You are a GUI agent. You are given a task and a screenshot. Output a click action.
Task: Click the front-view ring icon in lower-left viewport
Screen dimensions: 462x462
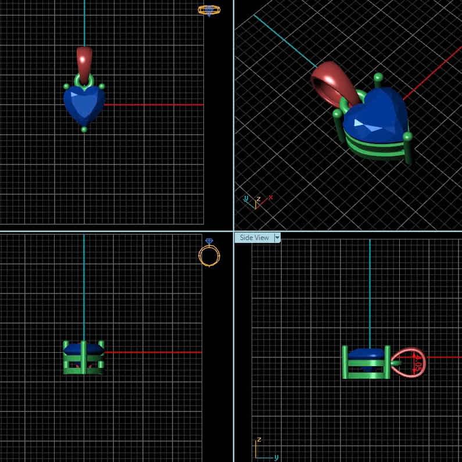pyautogui.click(x=209, y=253)
